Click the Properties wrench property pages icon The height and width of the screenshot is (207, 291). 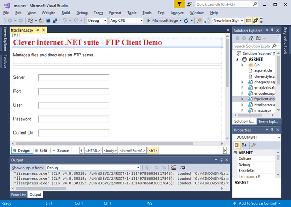[253, 145]
